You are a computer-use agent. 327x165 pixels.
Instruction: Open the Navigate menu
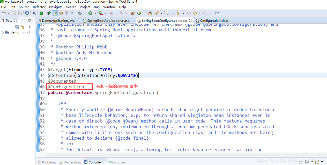click(x=56, y=7)
